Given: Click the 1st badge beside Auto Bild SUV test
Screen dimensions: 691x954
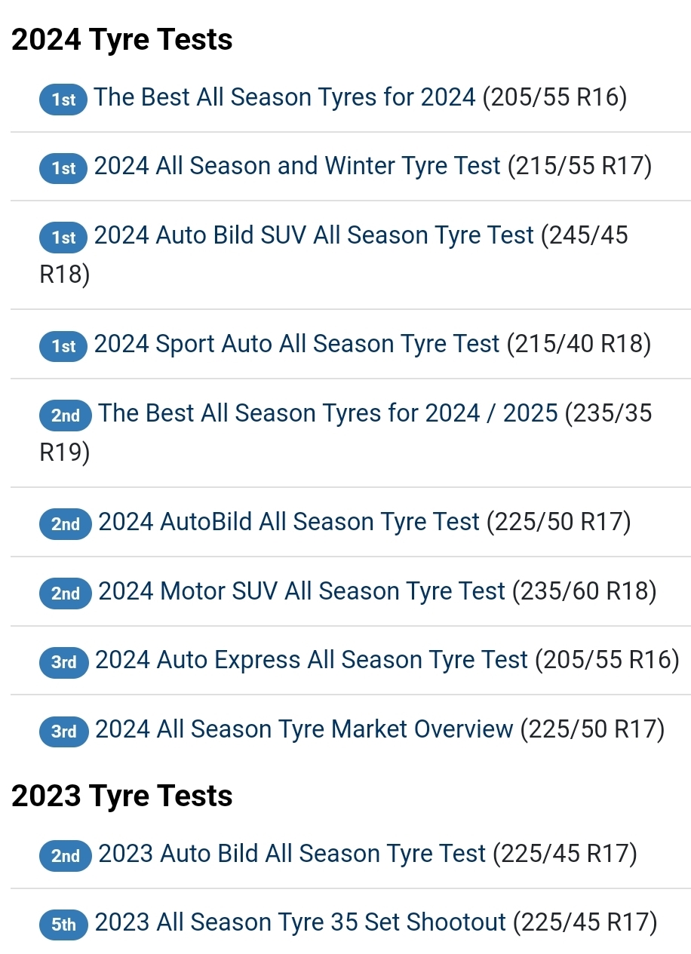Looking at the screenshot, I should pyautogui.click(x=64, y=238).
